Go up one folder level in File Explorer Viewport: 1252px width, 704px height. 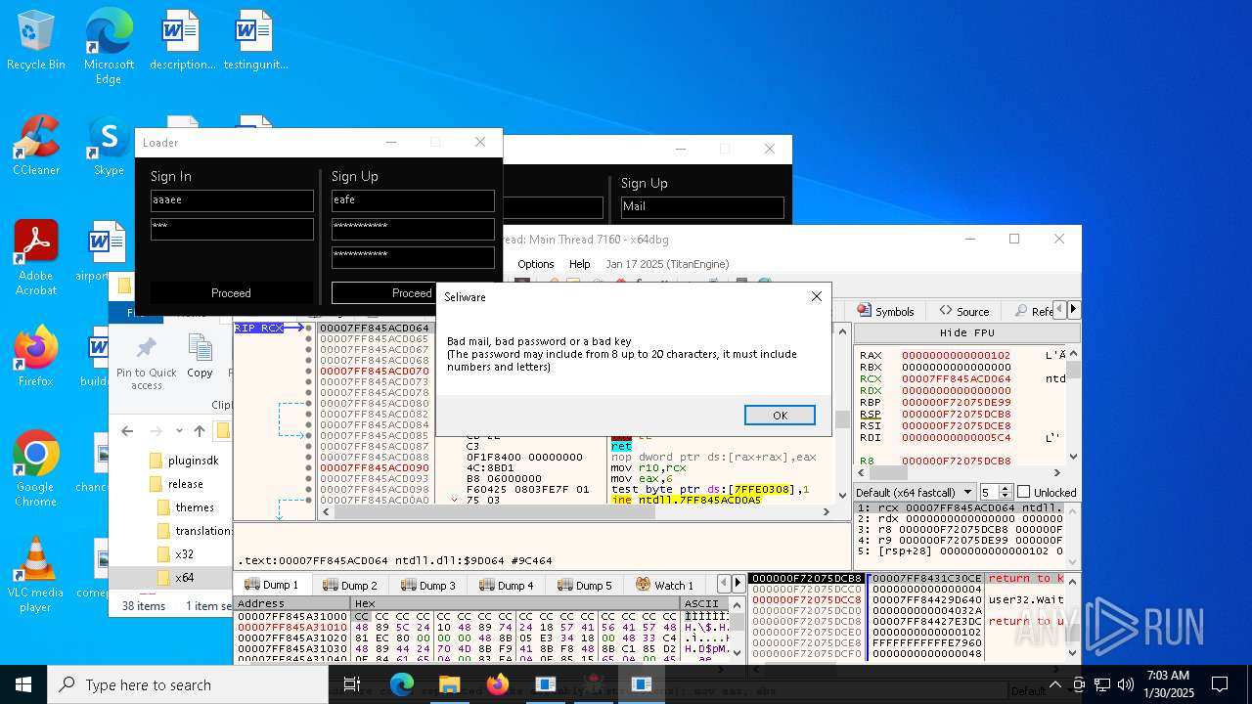[x=200, y=431]
